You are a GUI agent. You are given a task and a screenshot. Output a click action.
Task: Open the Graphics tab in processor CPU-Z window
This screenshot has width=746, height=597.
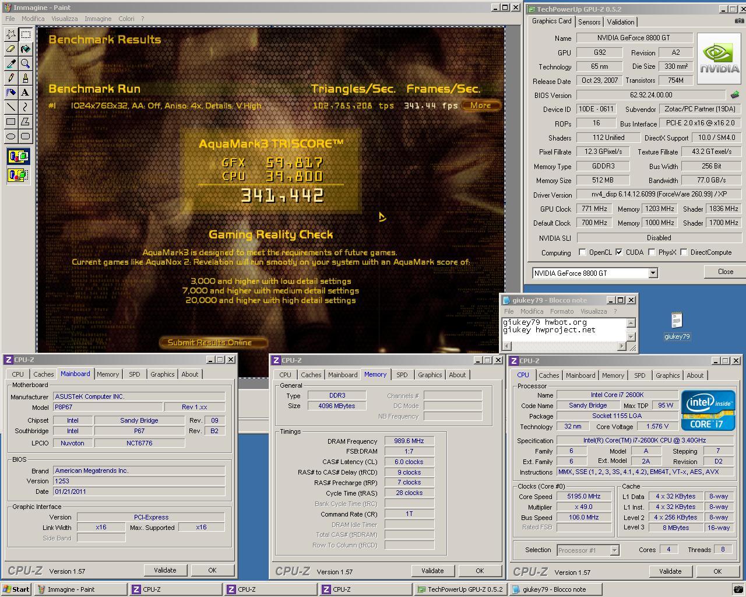(x=667, y=375)
